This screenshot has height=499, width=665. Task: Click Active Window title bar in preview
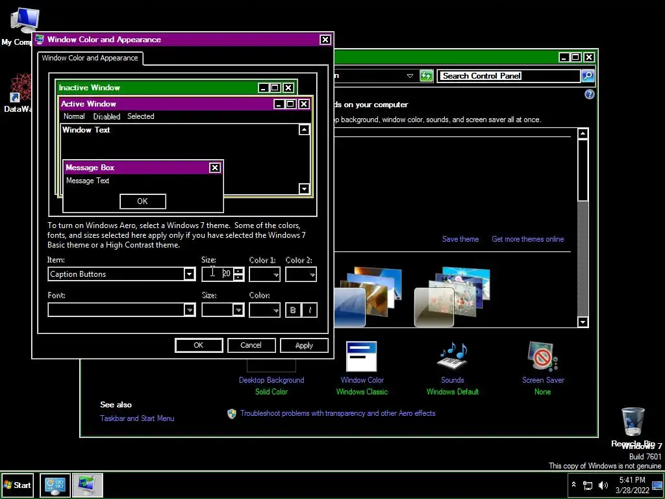166,104
